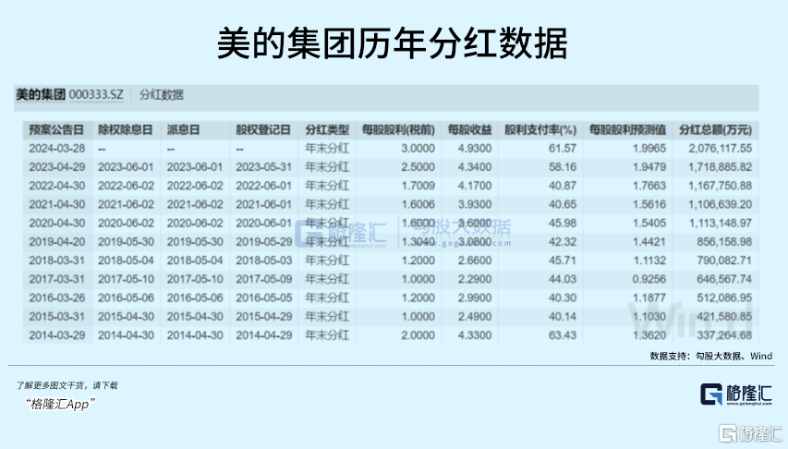This screenshot has width=788, height=449.
Task: Click the 2,076,117.55 total dividend cell
Action: [720, 148]
